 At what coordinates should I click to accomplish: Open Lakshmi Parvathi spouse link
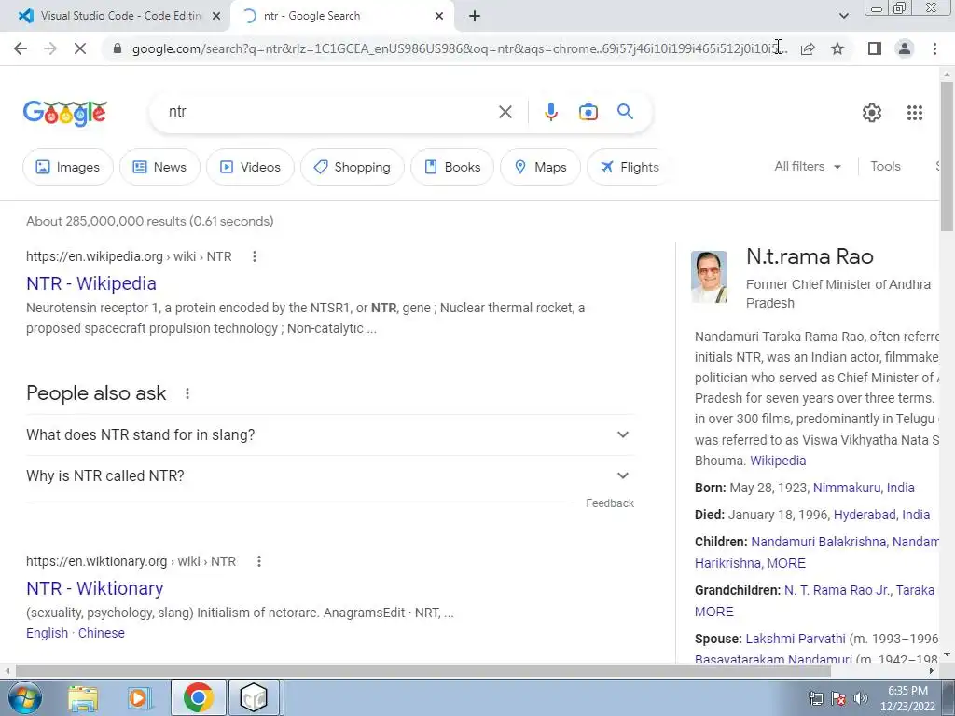pos(796,639)
